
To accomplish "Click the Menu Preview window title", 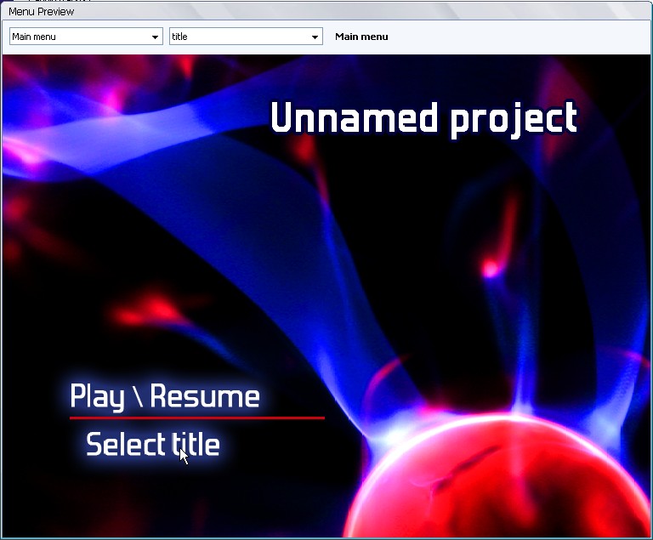I will click(x=41, y=12).
